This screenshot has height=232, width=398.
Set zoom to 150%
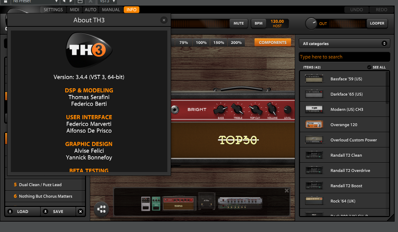click(x=218, y=42)
